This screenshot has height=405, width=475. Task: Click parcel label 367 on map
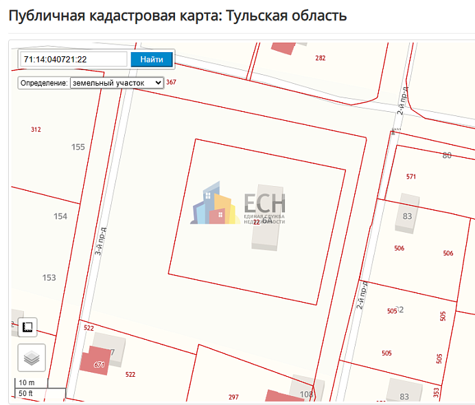(x=171, y=82)
